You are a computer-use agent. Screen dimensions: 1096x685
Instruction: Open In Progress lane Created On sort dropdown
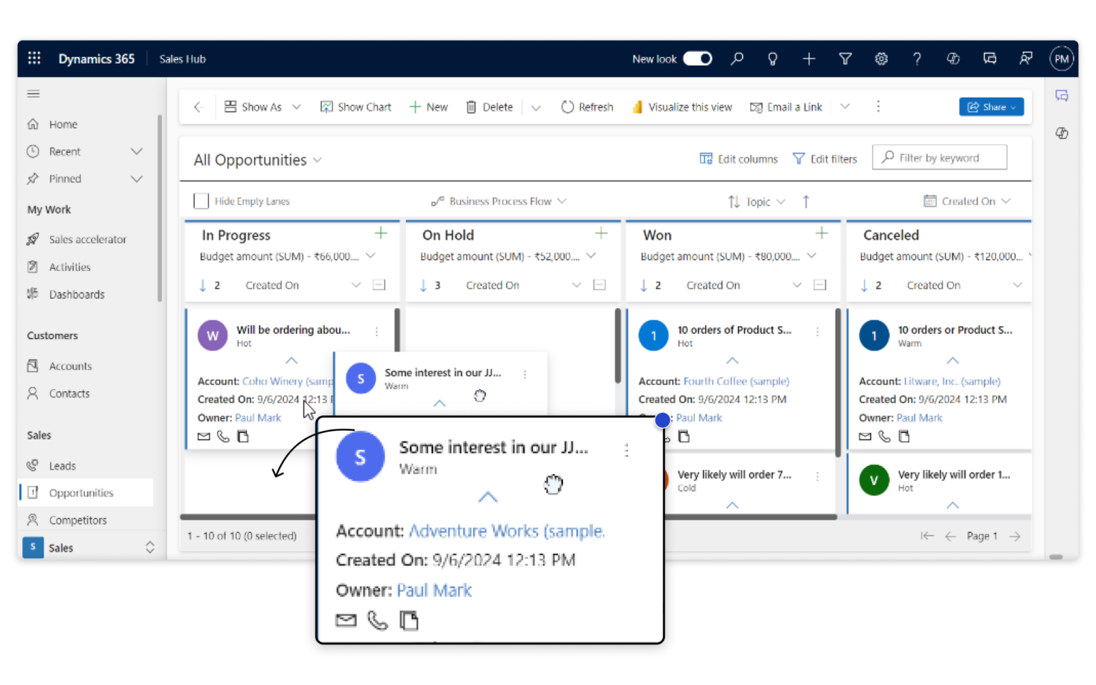tap(356, 285)
